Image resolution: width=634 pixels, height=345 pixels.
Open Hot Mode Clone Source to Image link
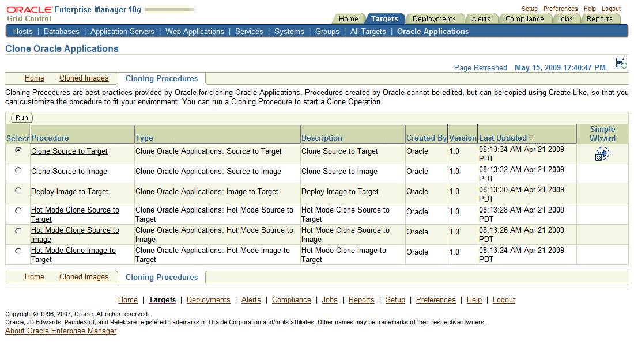click(75, 235)
